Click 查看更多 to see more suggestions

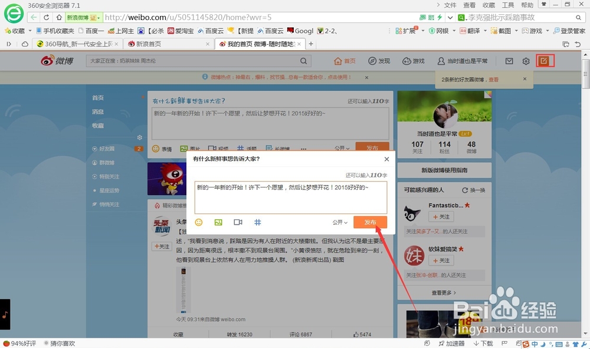pos(444,292)
